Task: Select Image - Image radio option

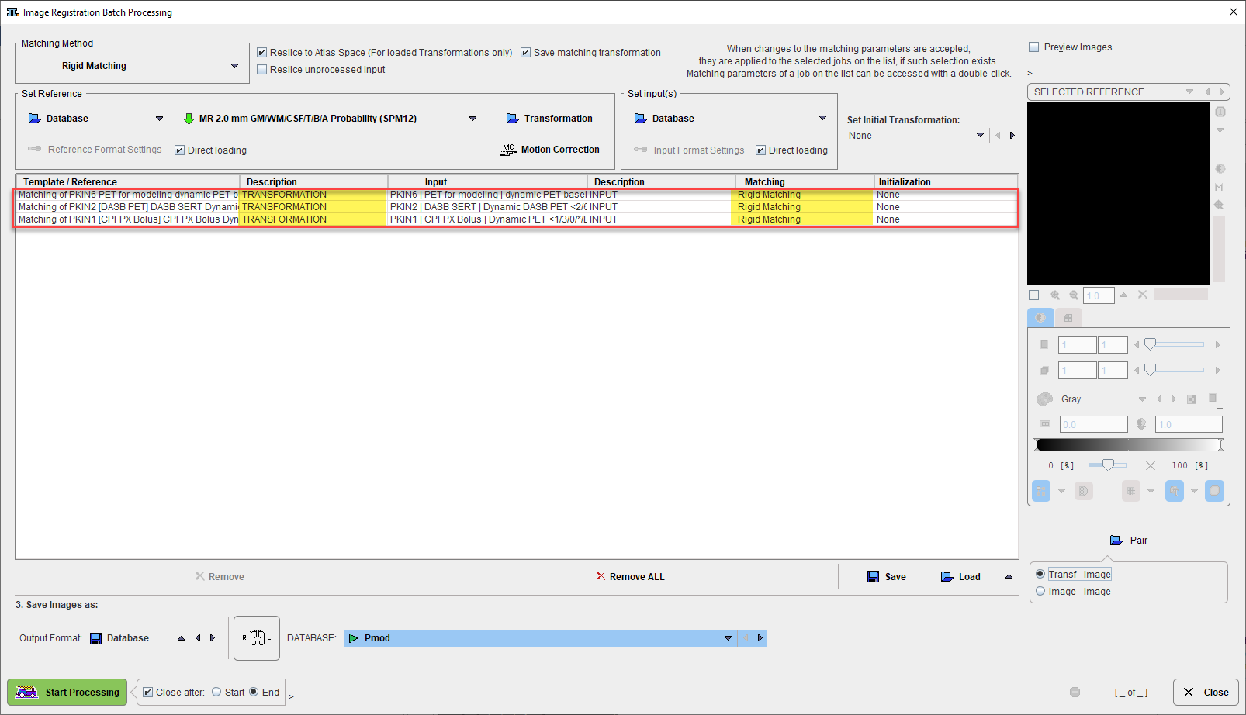Action: tap(1040, 591)
